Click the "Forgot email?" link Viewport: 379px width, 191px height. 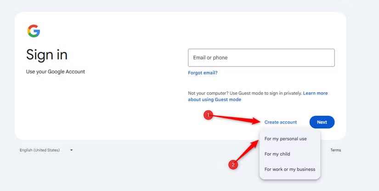(203, 73)
